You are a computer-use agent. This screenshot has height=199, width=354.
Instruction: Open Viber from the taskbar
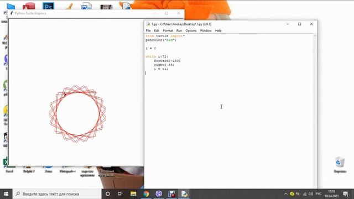159,194
